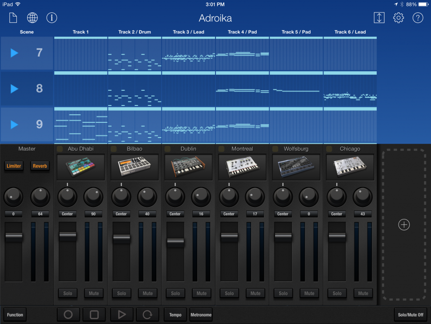
Task: Click the Solo/Mute Off button
Action: point(411,315)
